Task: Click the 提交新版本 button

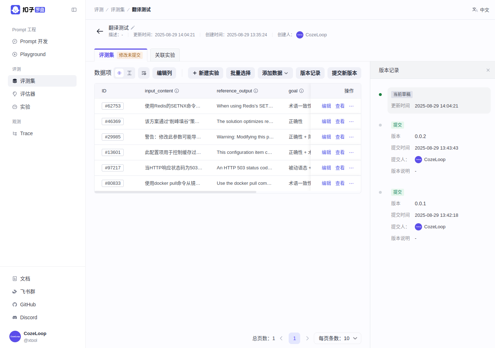Action: point(344,73)
